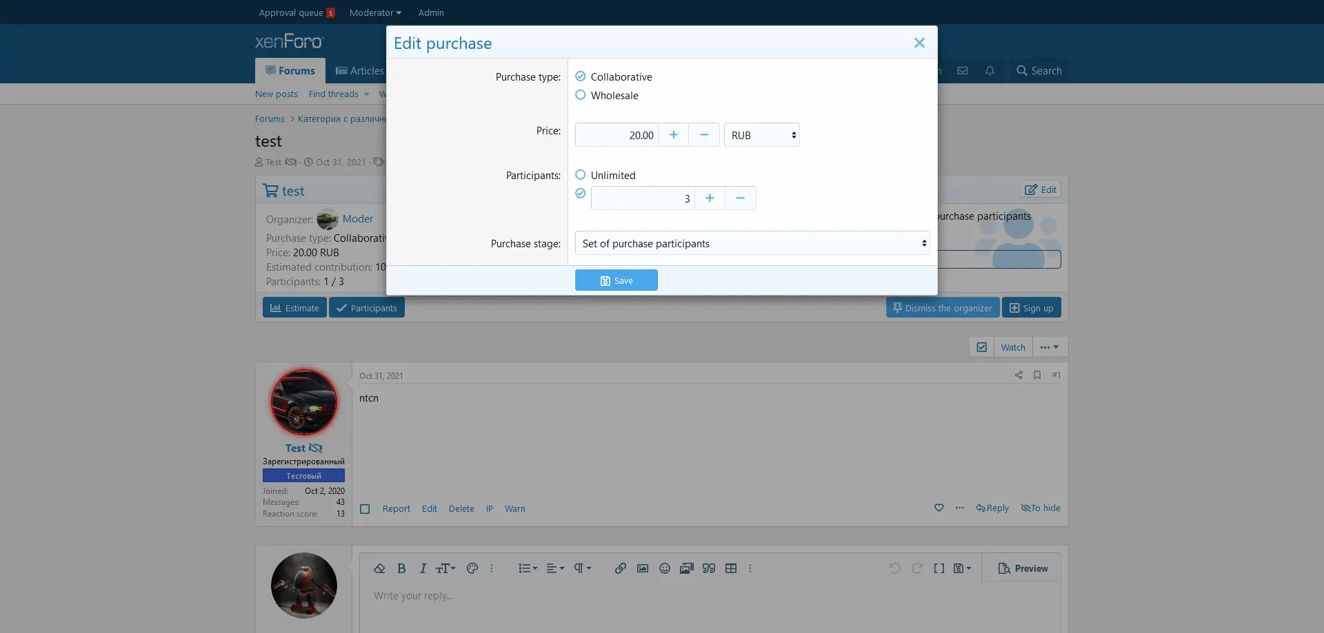Save the purchase edits
Screen dimensions: 1324x633
[x=616, y=280]
